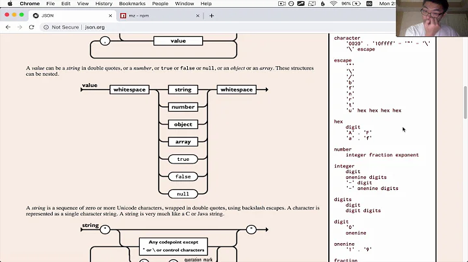The width and height of the screenshot is (468, 262).
Task: Go back to the previous page
Action: point(8,27)
